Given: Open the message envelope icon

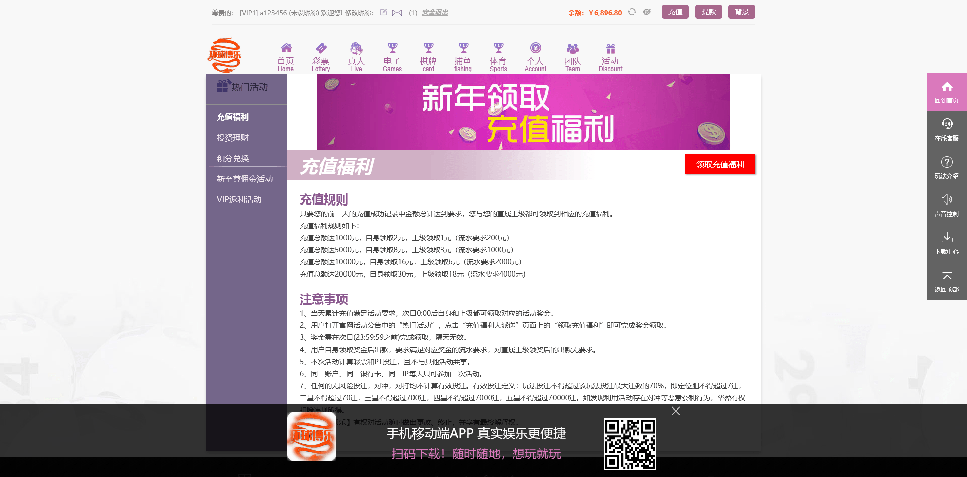Looking at the screenshot, I should (397, 12).
